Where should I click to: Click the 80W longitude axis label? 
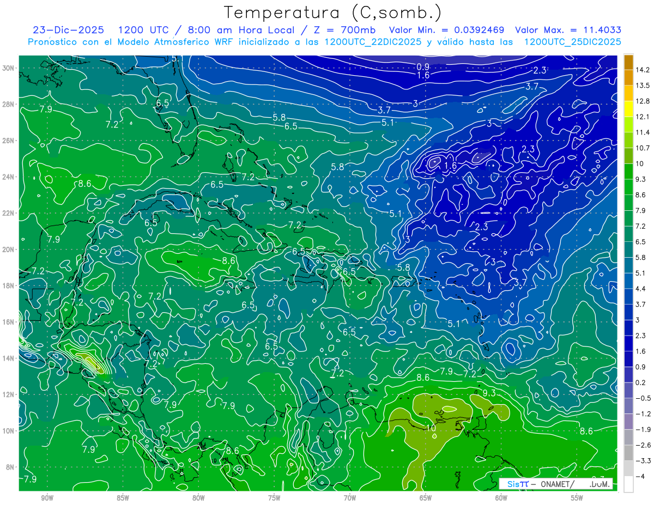(x=198, y=498)
